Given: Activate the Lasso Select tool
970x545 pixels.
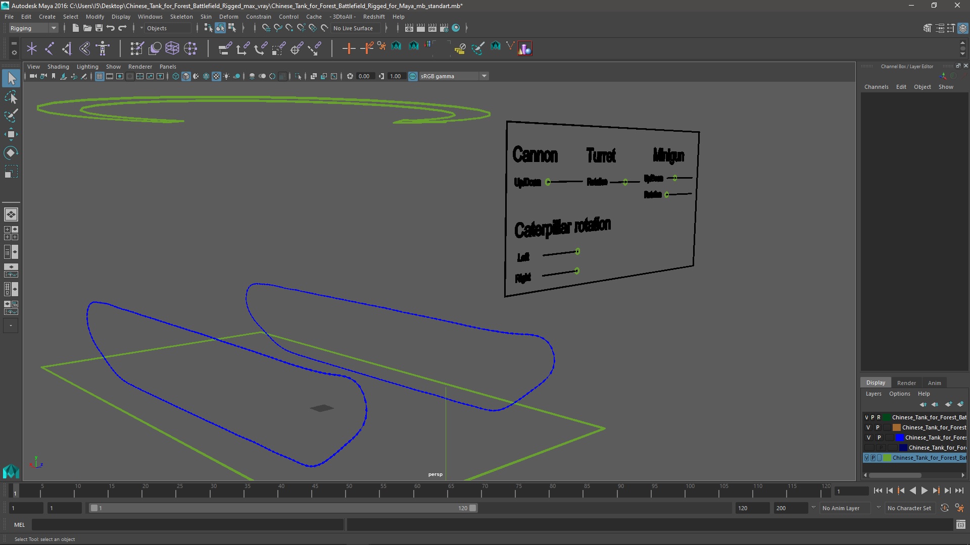Looking at the screenshot, I should [x=11, y=97].
